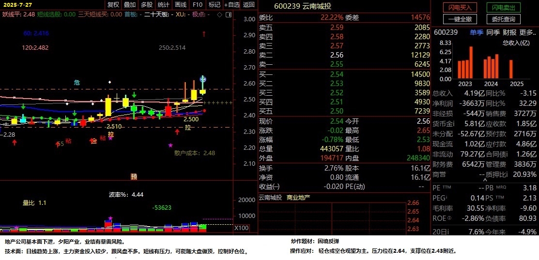Click the 质押比 value 20.93%
This screenshot has width=539, height=260.
coord(524,174)
